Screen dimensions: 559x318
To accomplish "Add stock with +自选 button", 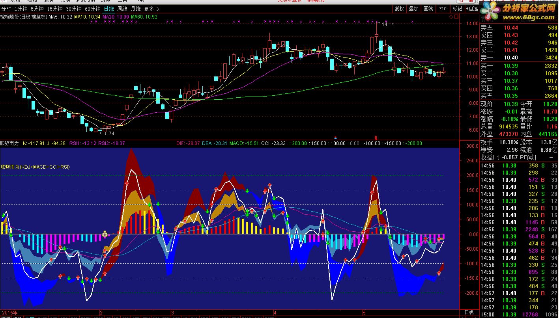I will click(x=472, y=9).
